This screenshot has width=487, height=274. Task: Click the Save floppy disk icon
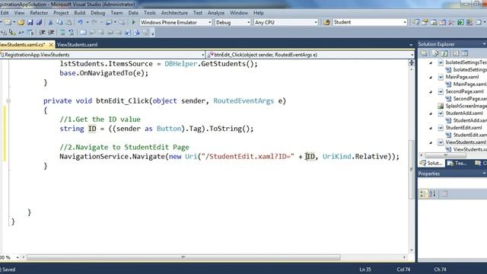(x=30, y=22)
